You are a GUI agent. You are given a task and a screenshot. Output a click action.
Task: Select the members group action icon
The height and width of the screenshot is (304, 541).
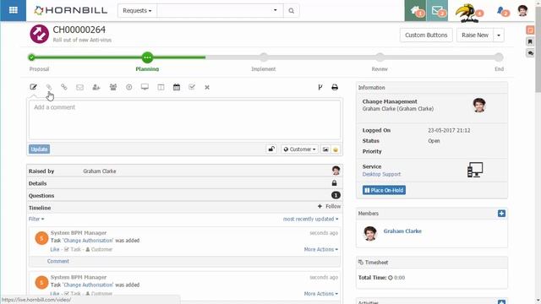pyautogui.click(x=112, y=87)
